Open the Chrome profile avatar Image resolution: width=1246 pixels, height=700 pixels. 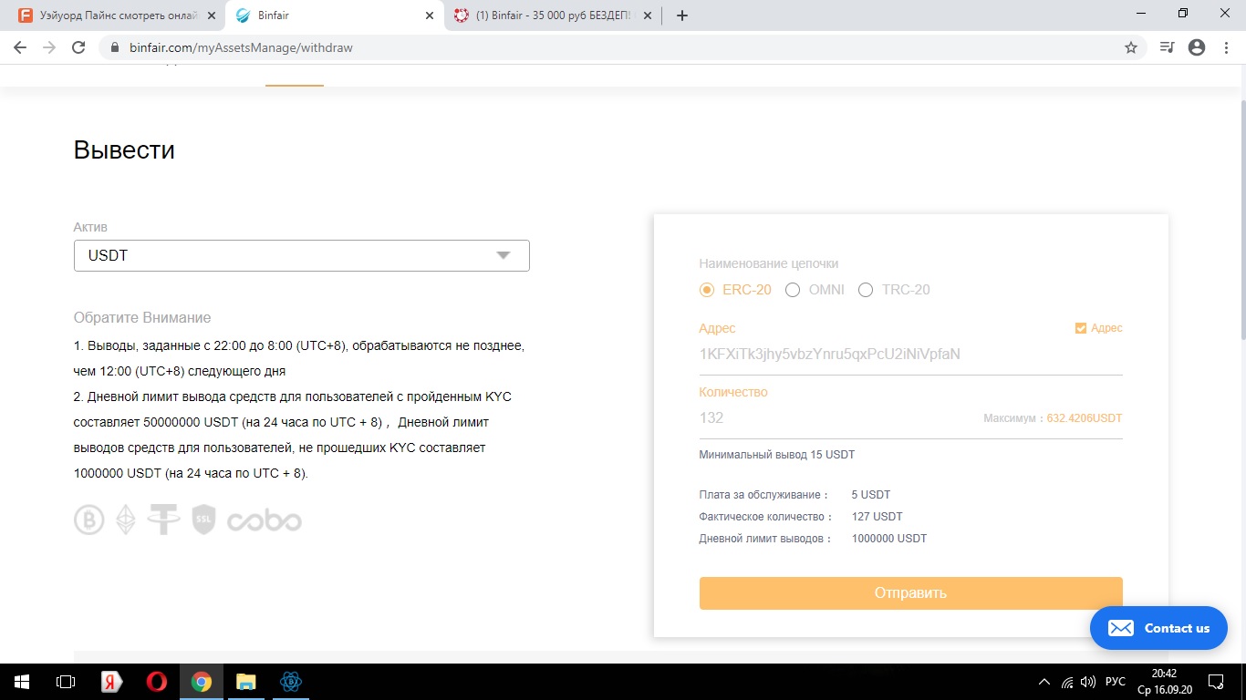(1197, 47)
